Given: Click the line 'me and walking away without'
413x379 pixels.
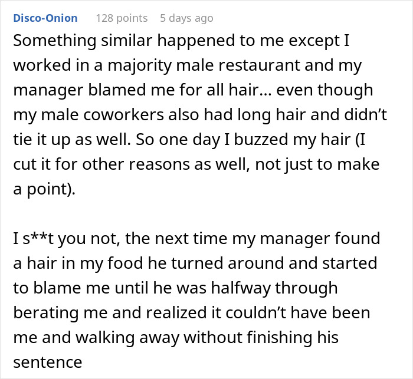Looking at the screenshot, I should (176, 337).
